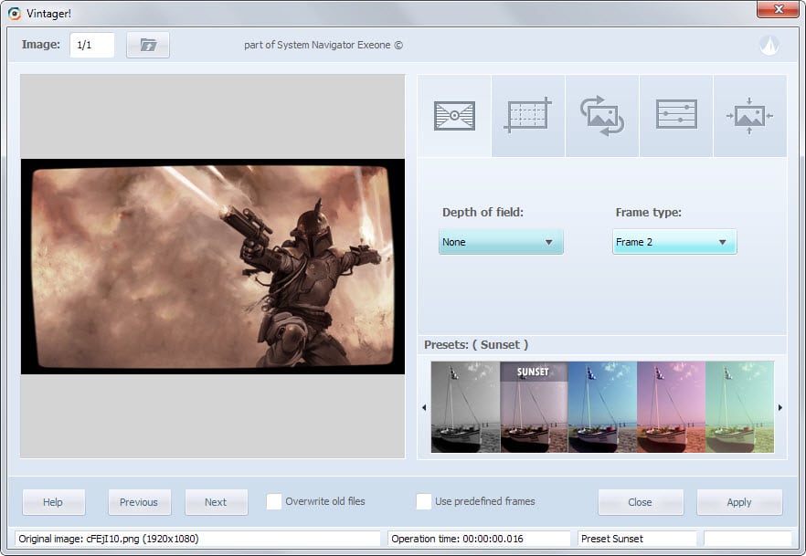Image resolution: width=806 pixels, height=556 pixels.
Task: Click the 'Operation time' status text
Action: [x=457, y=539]
